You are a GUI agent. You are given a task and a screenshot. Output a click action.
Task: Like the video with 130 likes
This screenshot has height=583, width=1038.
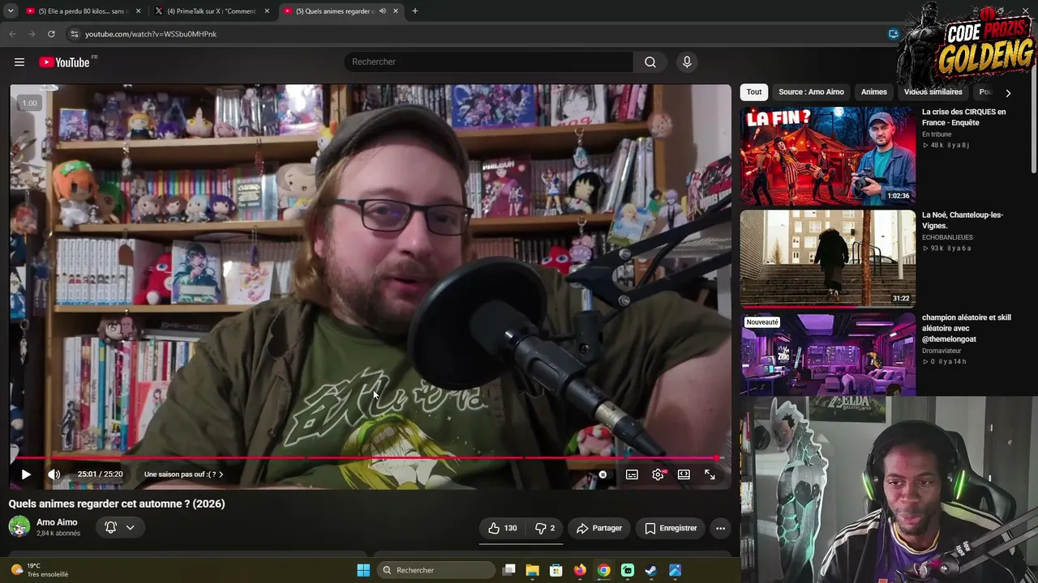[x=502, y=528]
